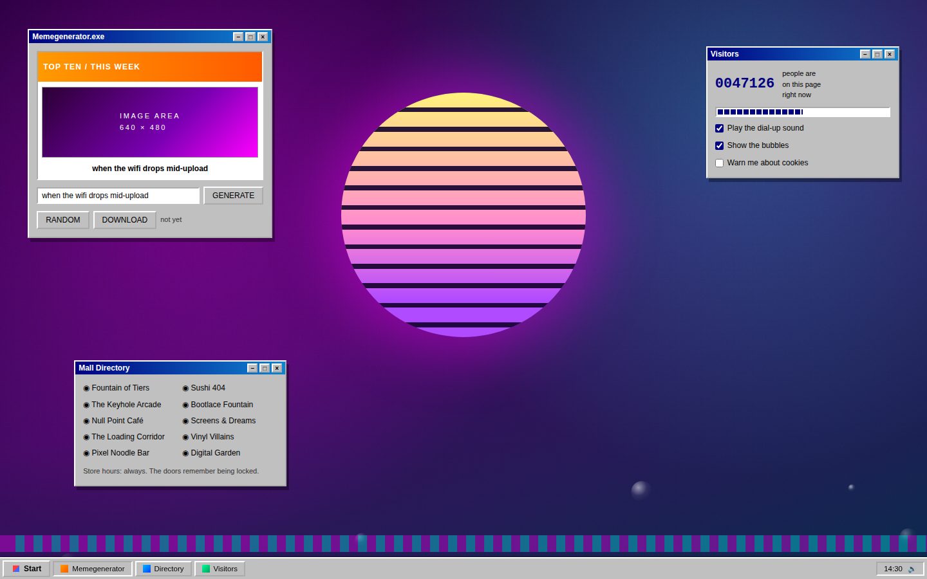Disable the dial-up sound checkbox
Image resolution: width=927 pixels, height=579 pixels.
(720, 128)
